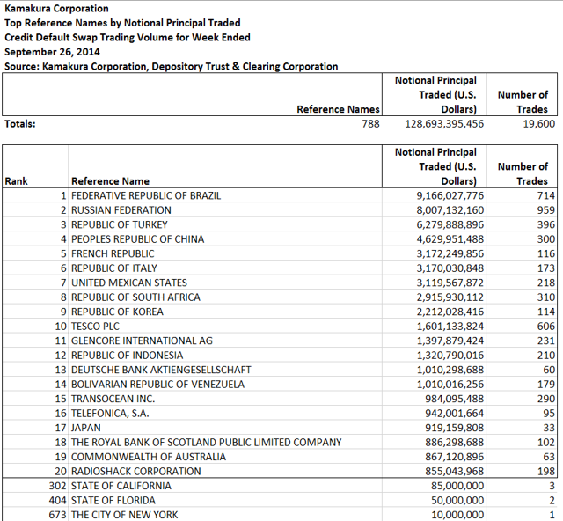Select the 'PEOPLES REPUBLIC OF CHINA' cell
Image resolution: width=563 pixels, height=521 pixels.
[225, 239]
